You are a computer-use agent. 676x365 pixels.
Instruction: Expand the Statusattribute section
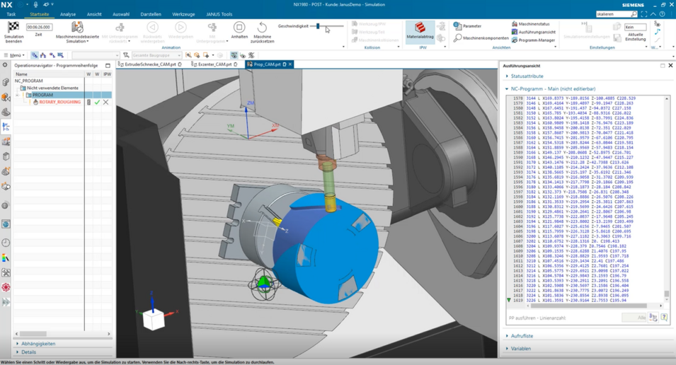[x=527, y=76]
